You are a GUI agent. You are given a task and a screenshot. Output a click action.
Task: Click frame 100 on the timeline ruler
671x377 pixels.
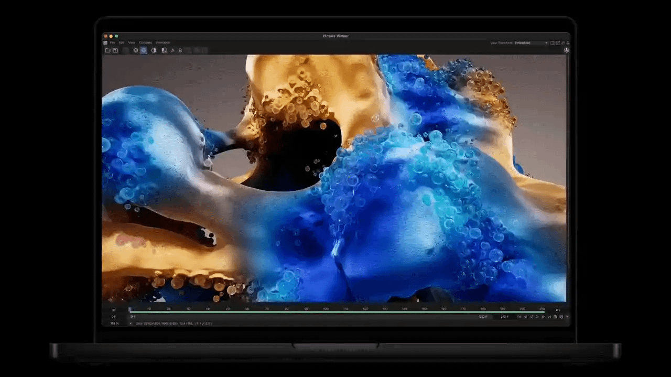tap(326, 309)
